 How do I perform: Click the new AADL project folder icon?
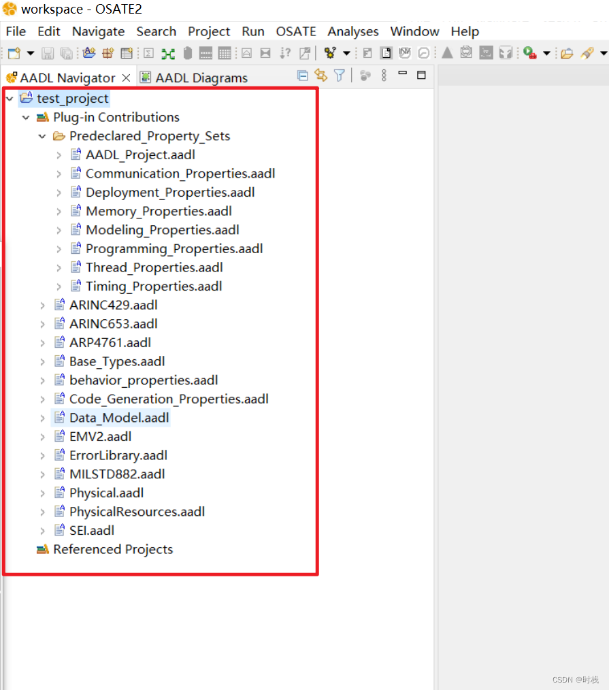89,53
